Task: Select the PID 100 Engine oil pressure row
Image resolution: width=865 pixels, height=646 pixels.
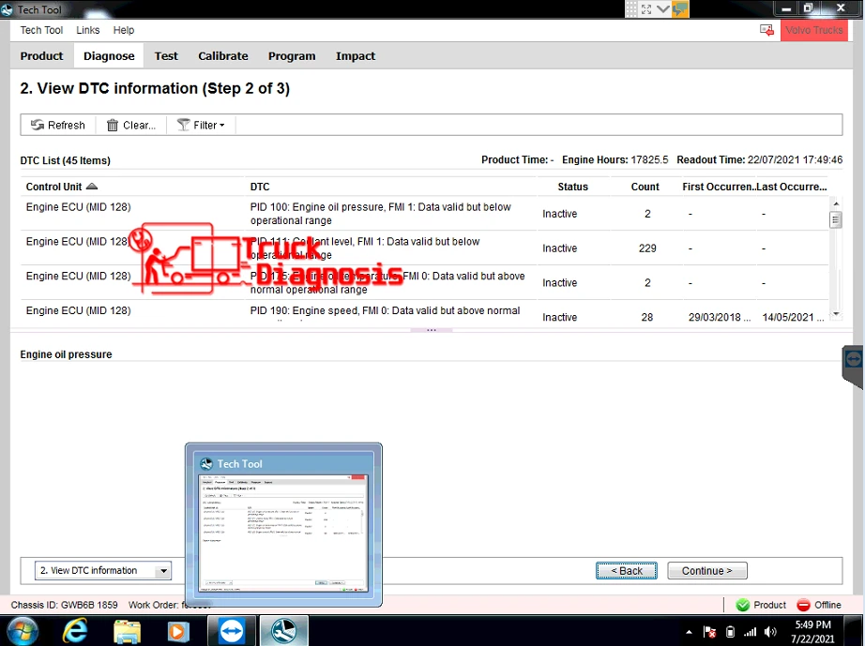Action: [x=425, y=214]
